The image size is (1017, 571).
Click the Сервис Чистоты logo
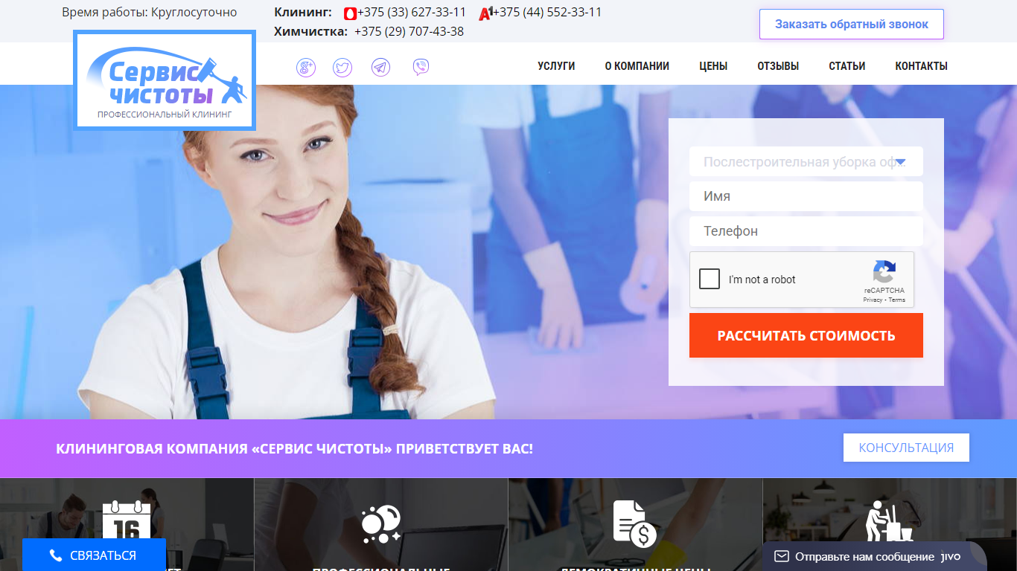pos(165,80)
